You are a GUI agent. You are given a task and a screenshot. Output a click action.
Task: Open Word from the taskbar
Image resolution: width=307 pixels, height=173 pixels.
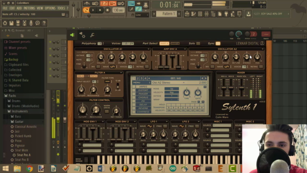[101, 169]
